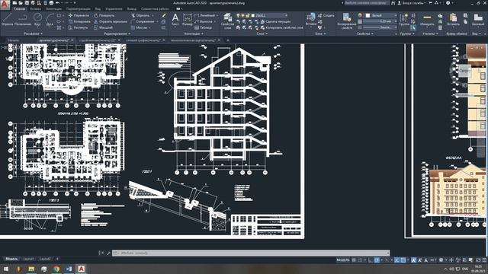Click Растянуть (Stretch) tool
The image size is (488, 274).
(x=78, y=27)
